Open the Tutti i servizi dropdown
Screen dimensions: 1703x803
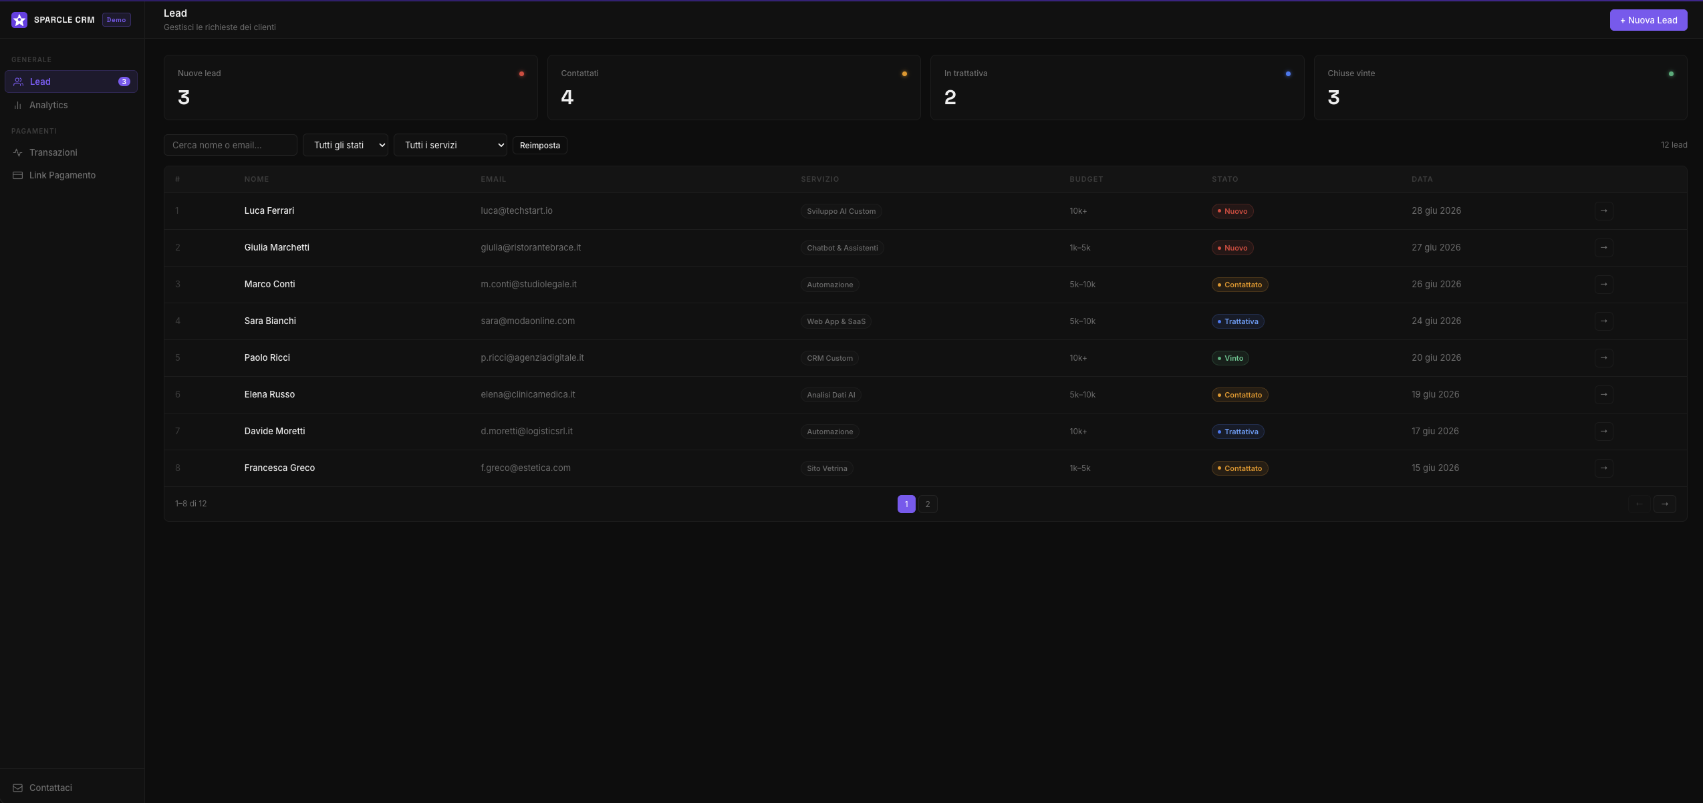[450, 145]
